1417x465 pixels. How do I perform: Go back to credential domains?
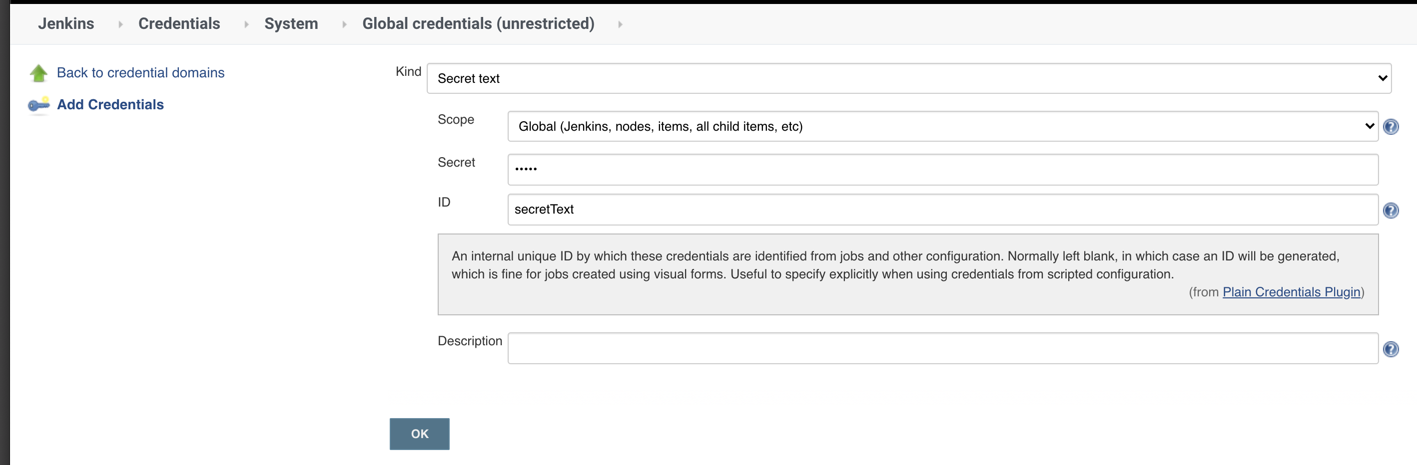click(x=140, y=73)
